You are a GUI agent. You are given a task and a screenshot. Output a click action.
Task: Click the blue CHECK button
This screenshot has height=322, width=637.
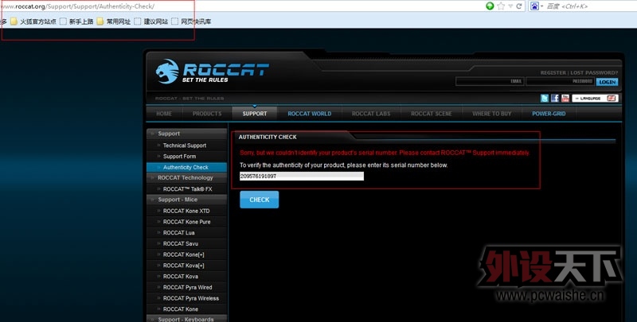pos(260,200)
